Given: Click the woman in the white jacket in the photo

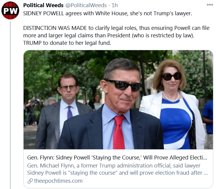Looking at the screenshot, I should [173, 102].
